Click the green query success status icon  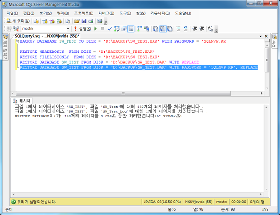tap(13, 202)
